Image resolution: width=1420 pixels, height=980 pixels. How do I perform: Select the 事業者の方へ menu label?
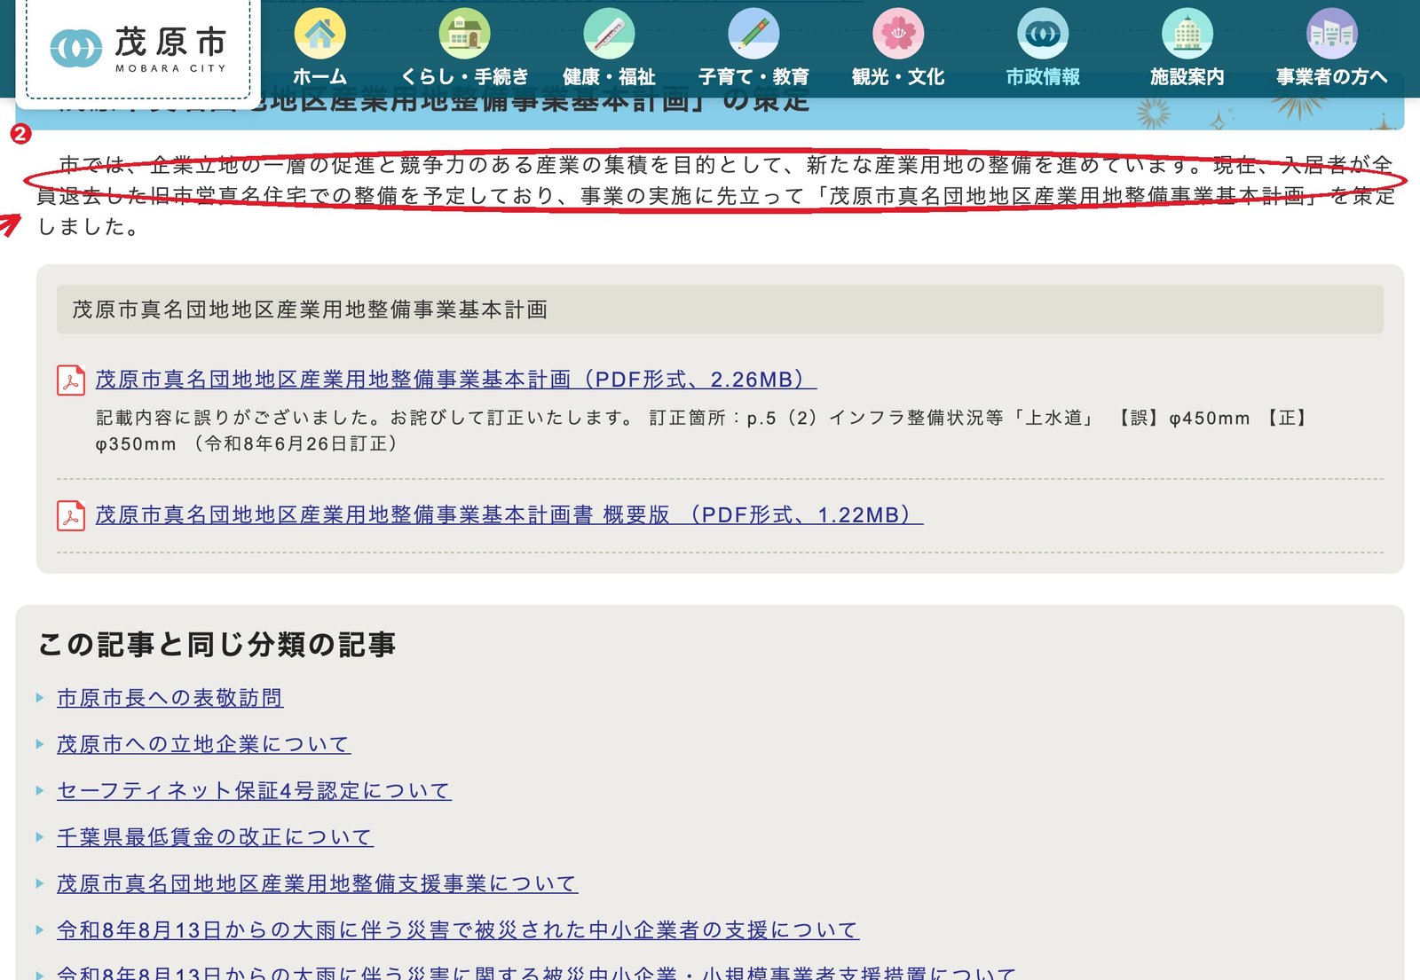(1332, 77)
